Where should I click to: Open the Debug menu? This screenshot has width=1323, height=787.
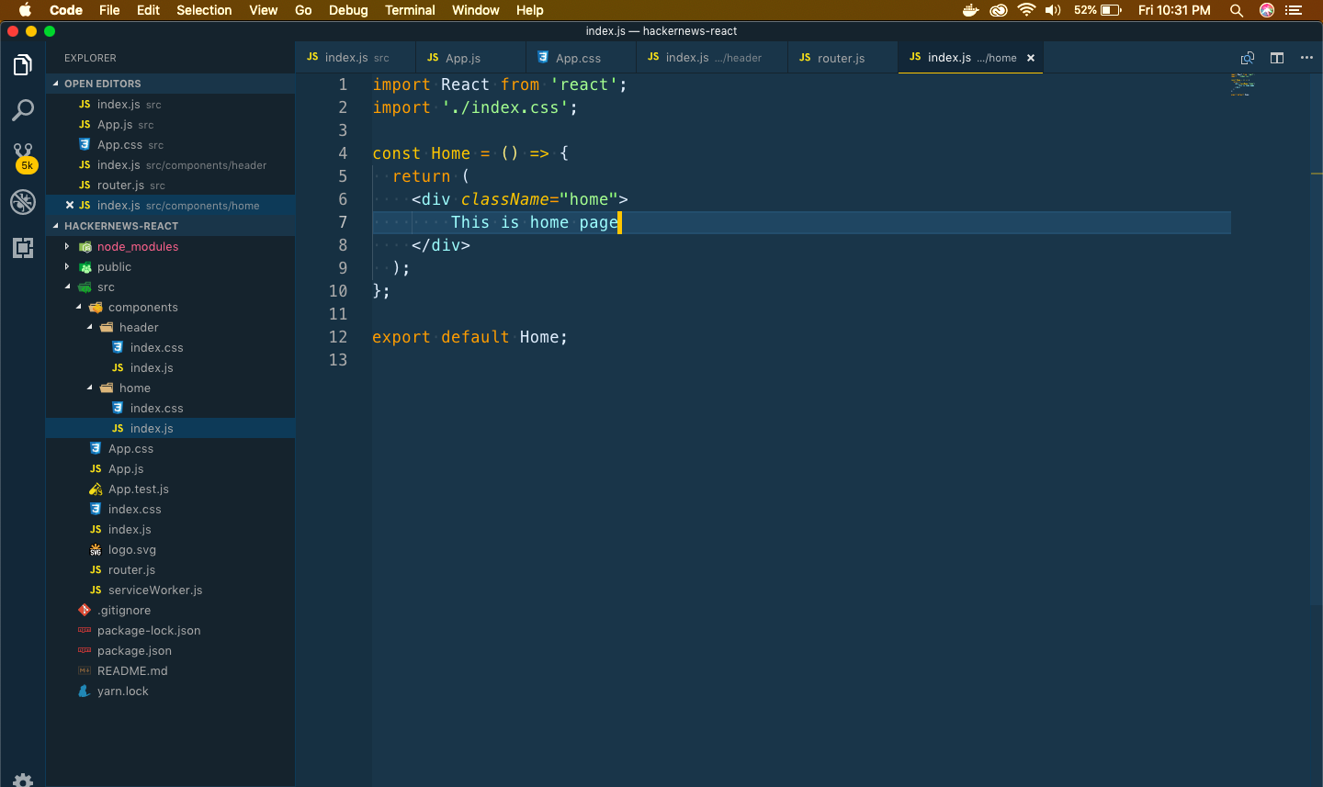pos(348,10)
